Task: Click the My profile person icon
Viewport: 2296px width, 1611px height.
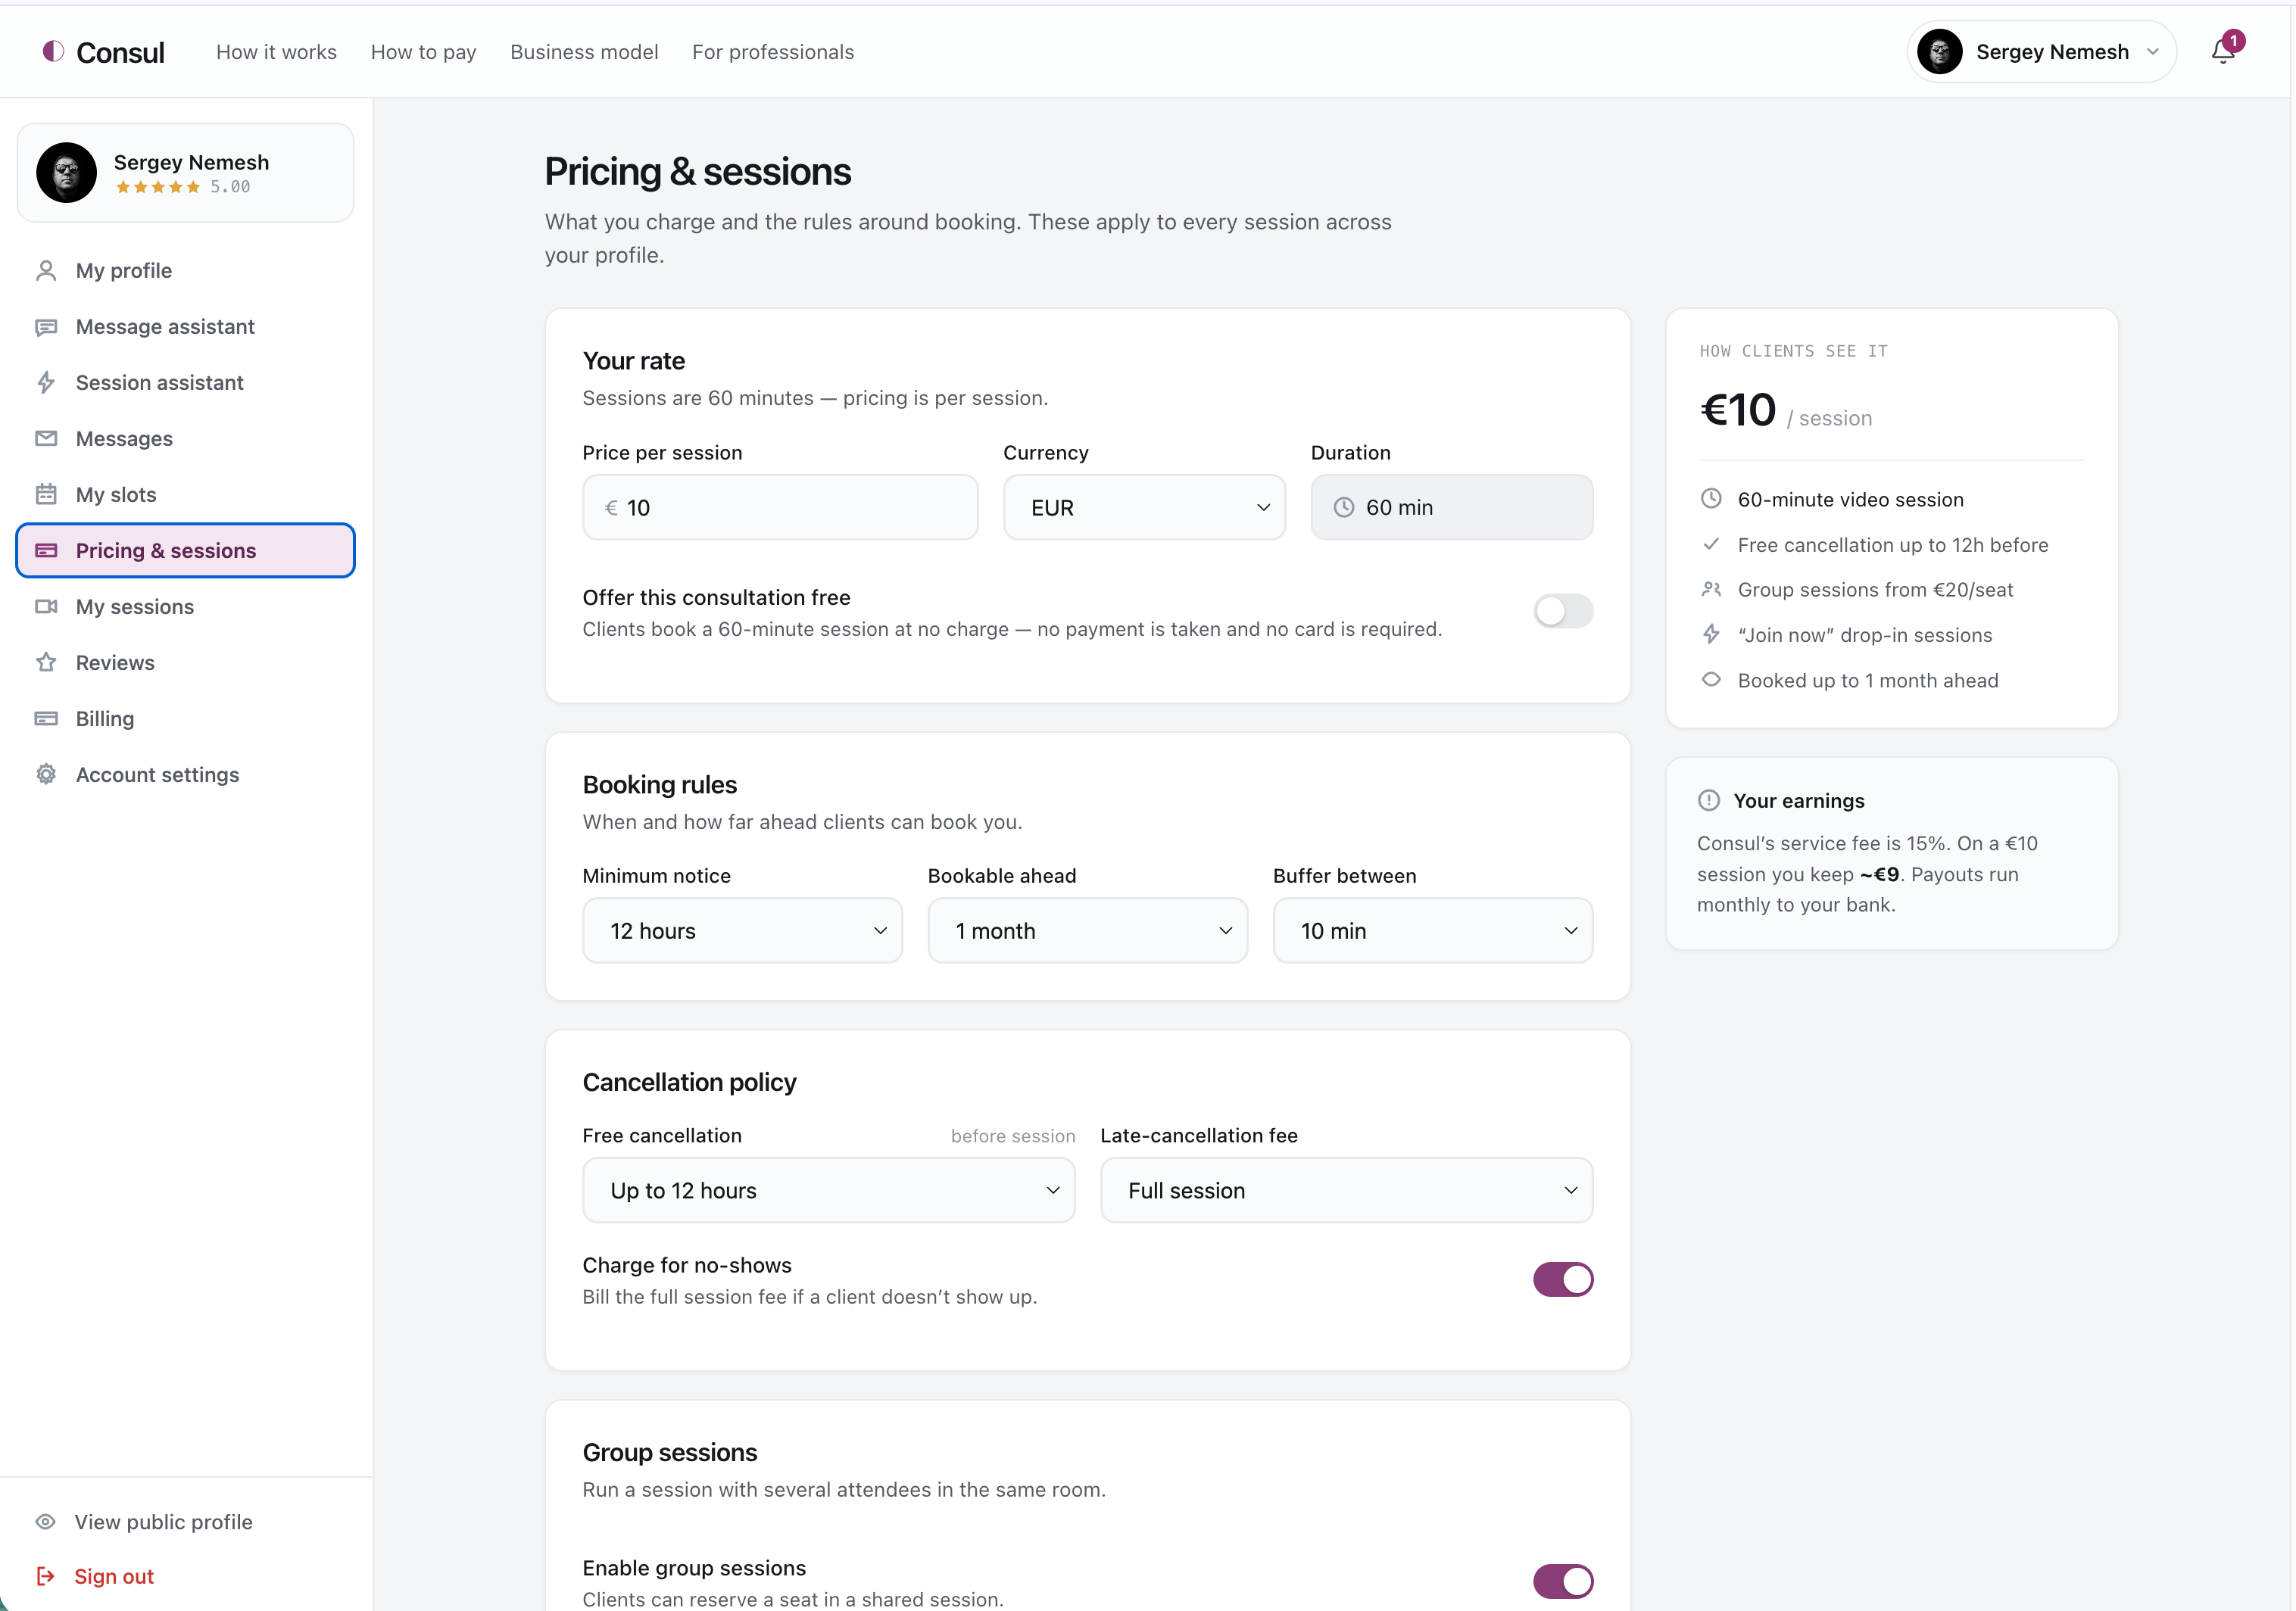Action: pos(46,271)
